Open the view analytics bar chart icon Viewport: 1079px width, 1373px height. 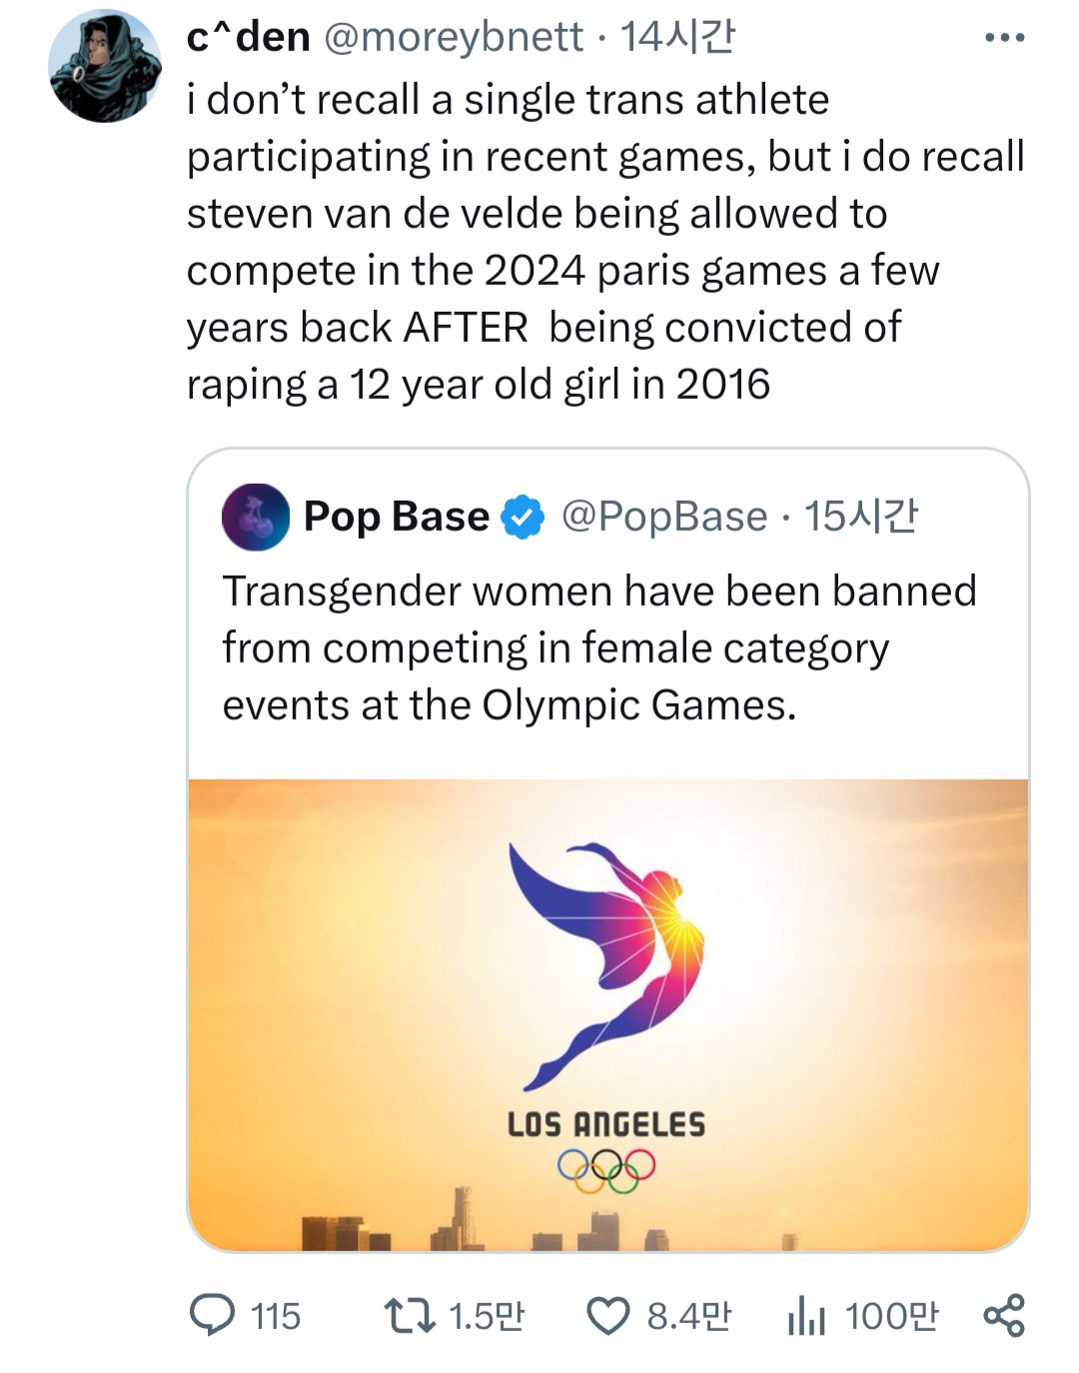click(x=806, y=1315)
